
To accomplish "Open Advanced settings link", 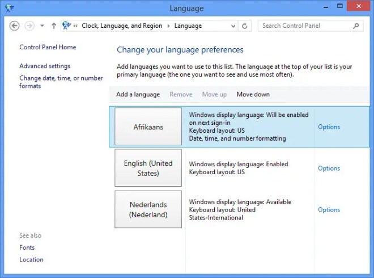I will [45, 66].
